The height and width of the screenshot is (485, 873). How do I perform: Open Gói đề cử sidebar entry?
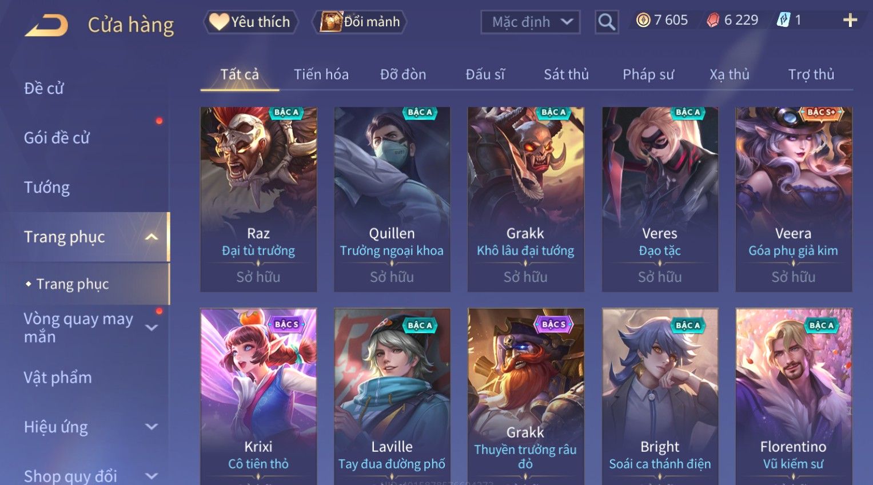[x=57, y=138]
